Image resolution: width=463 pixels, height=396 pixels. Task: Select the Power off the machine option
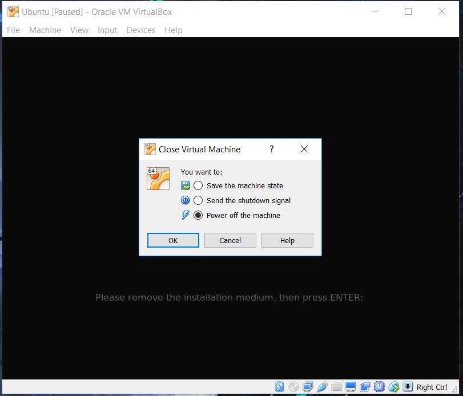click(x=237, y=215)
